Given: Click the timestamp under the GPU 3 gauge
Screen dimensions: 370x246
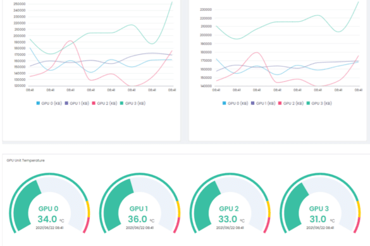Looking at the screenshot, I should tap(320, 228).
